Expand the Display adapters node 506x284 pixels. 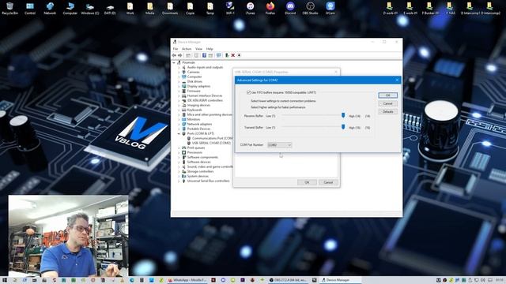pos(179,86)
